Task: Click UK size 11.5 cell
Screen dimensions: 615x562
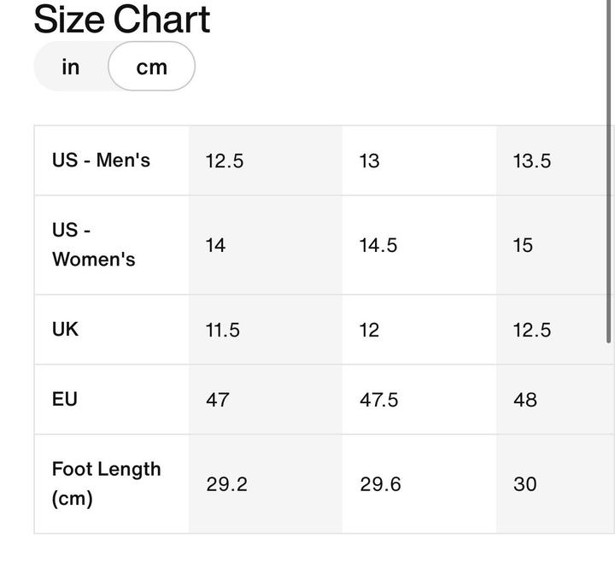Action: (x=223, y=330)
